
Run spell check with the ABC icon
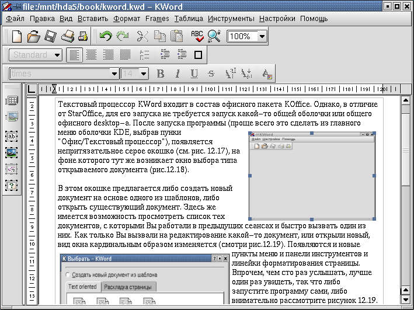[x=197, y=36]
